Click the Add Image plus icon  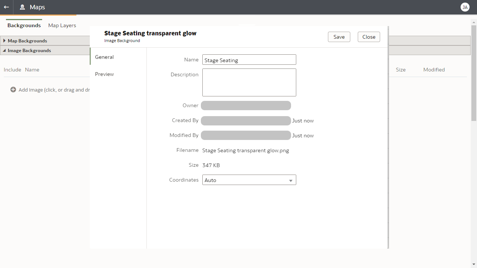point(13,90)
